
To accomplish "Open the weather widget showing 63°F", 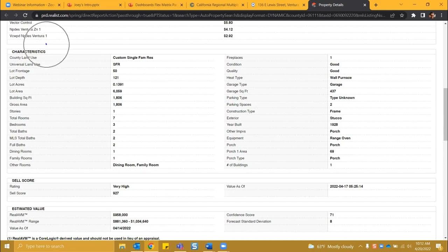I will click(331, 246).
